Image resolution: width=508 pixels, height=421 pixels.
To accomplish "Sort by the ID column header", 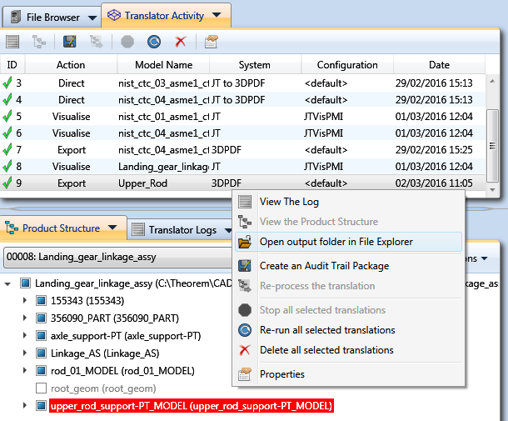I will (x=12, y=64).
